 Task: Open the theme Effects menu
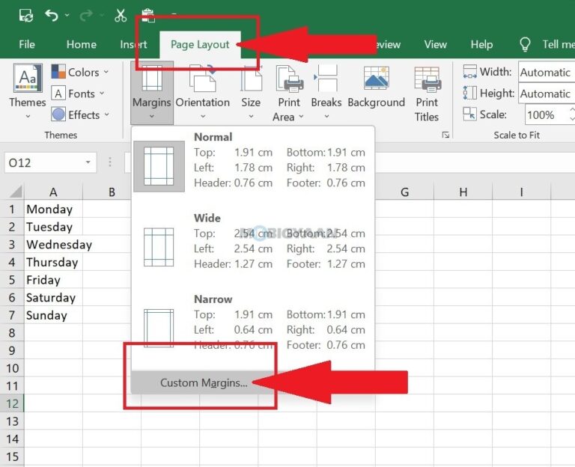click(80, 115)
